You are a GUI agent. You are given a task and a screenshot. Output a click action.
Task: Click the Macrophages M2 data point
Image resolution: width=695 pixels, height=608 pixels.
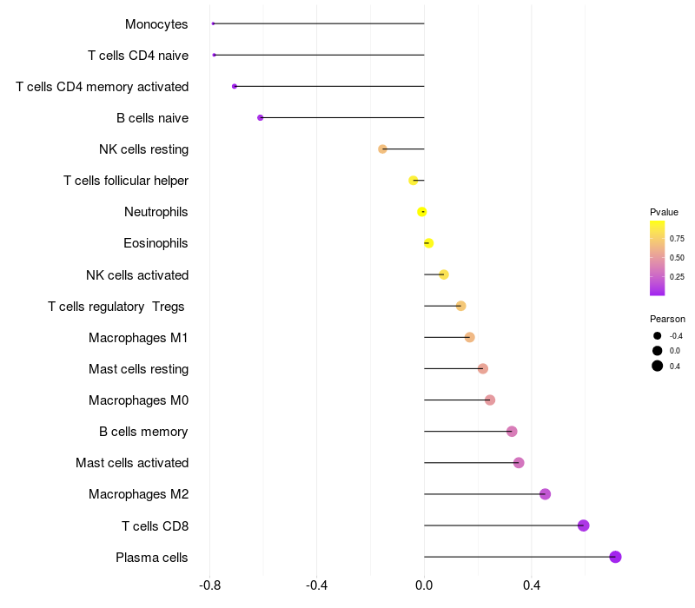[546, 494]
